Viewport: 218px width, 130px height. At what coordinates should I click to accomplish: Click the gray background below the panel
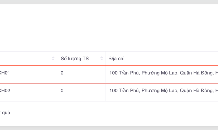click(x=109, y=128)
